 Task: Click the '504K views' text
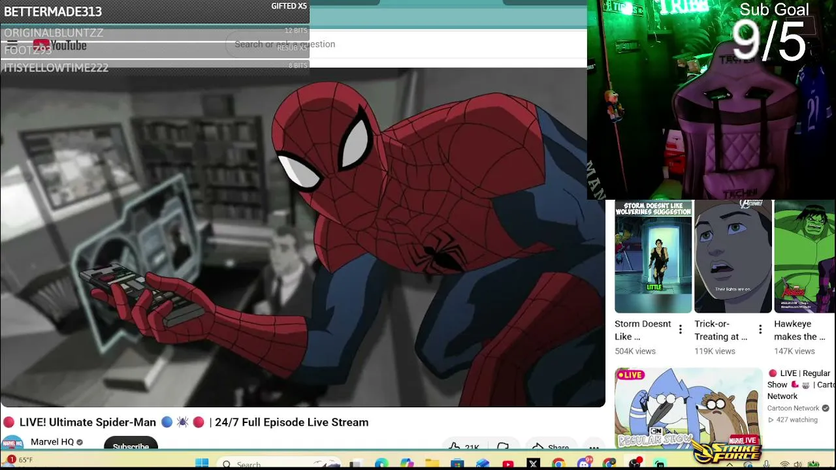[x=635, y=351]
